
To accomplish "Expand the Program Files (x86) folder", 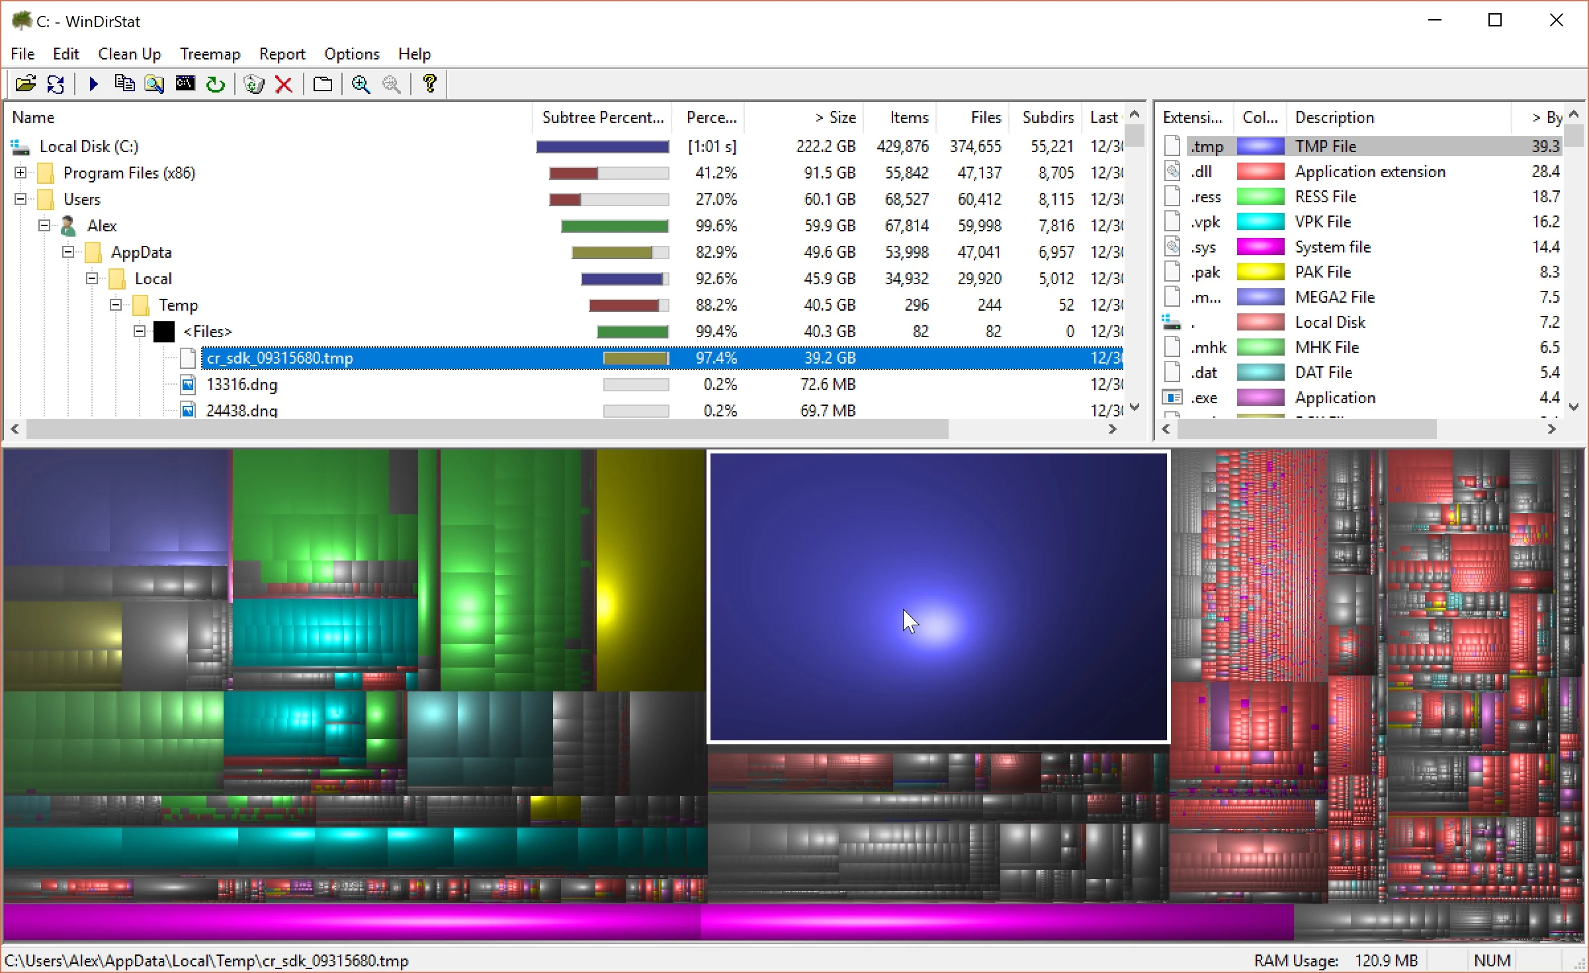I will click(21, 173).
